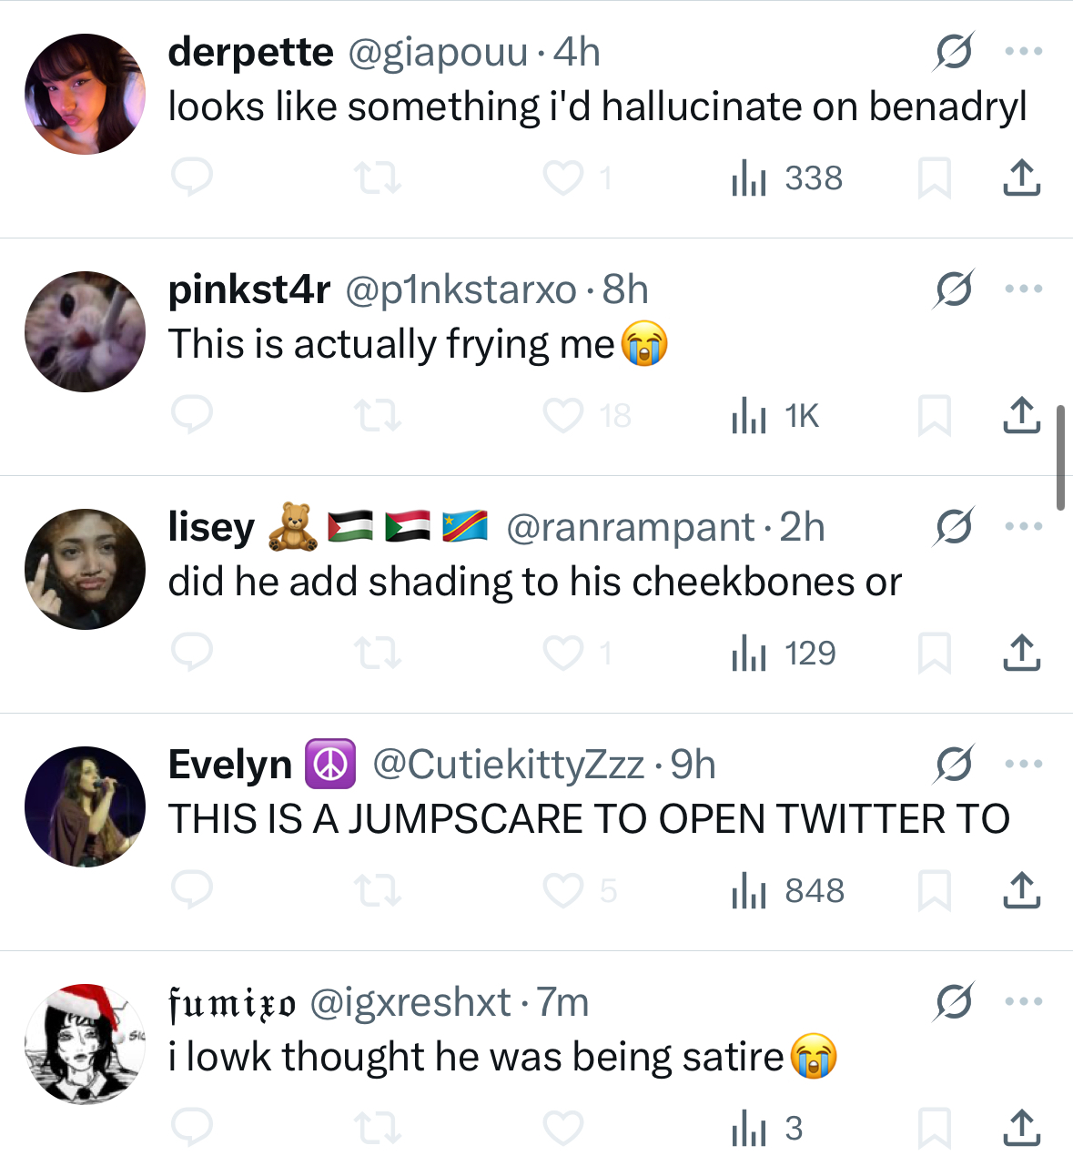1073x1156 pixels.
Task: Expand more menu on fumixo's tweet
Action: pyautogui.click(x=1024, y=1001)
